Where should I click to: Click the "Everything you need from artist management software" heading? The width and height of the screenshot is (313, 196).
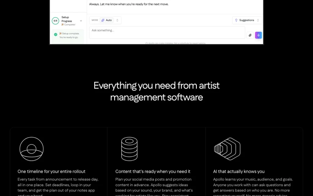pyautogui.click(x=156, y=91)
